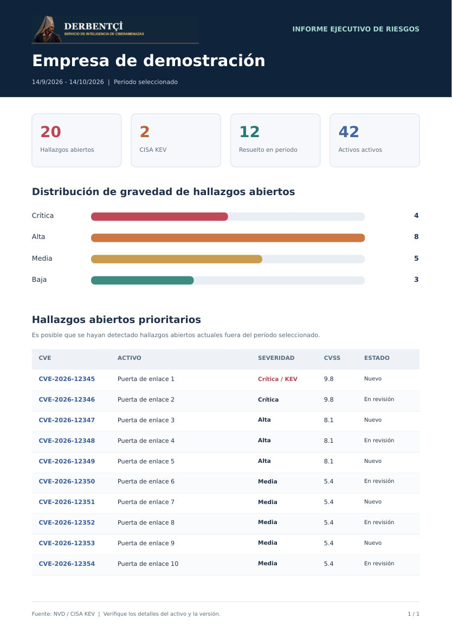This screenshot has width=452, height=639.
Task: Click 'En revisión' status of CVE-2026-12352
Action: coord(379,522)
